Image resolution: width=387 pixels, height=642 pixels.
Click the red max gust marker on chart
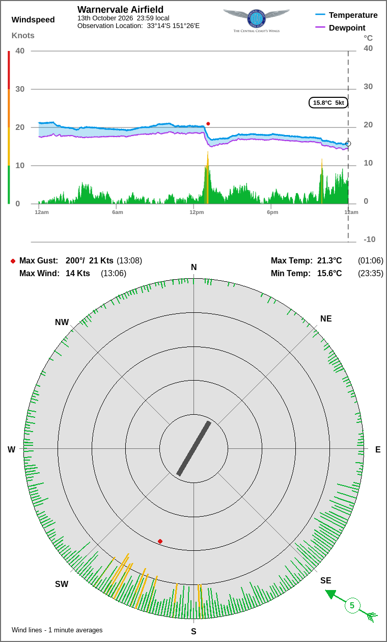(208, 124)
